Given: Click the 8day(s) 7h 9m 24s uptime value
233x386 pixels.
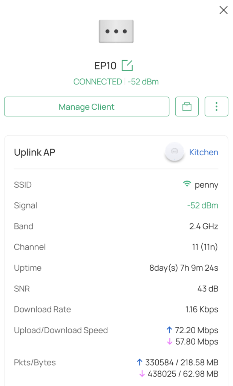Looking at the screenshot, I should click(184, 268).
